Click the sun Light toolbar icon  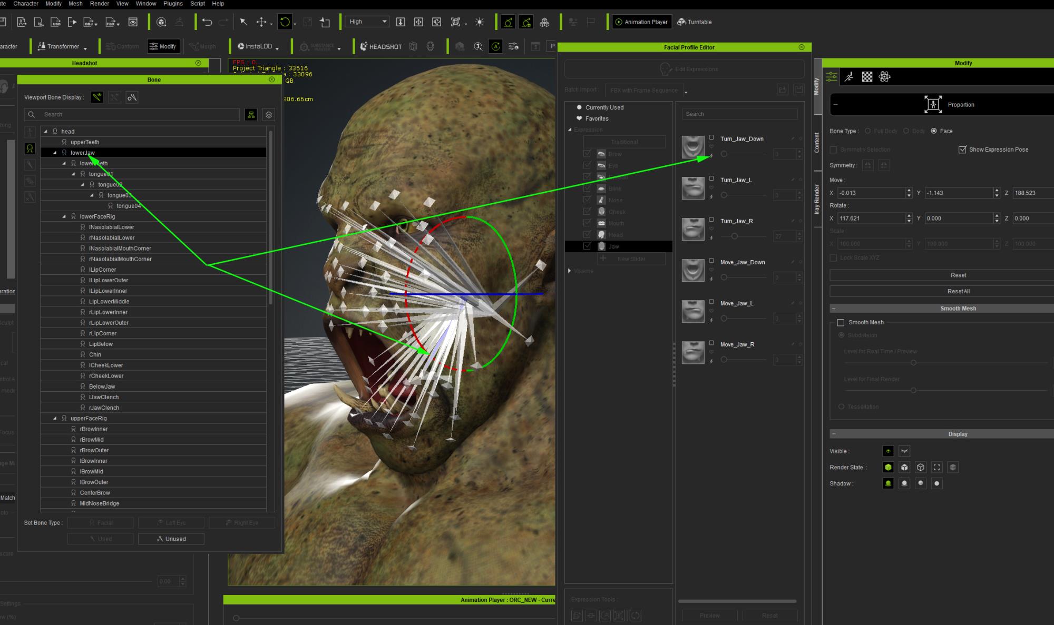pos(480,22)
